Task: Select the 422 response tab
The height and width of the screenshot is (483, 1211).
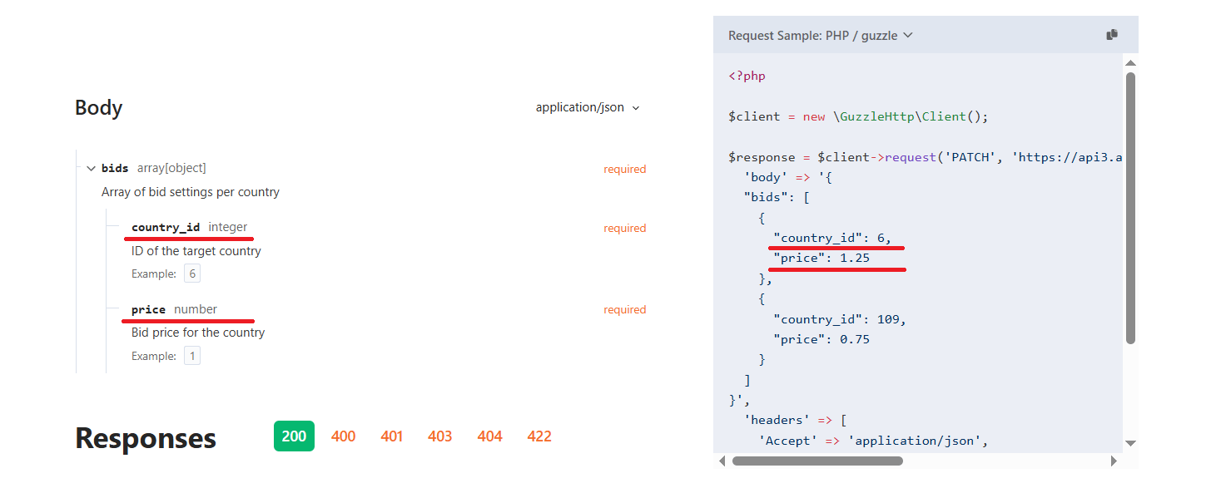Action: coord(539,436)
